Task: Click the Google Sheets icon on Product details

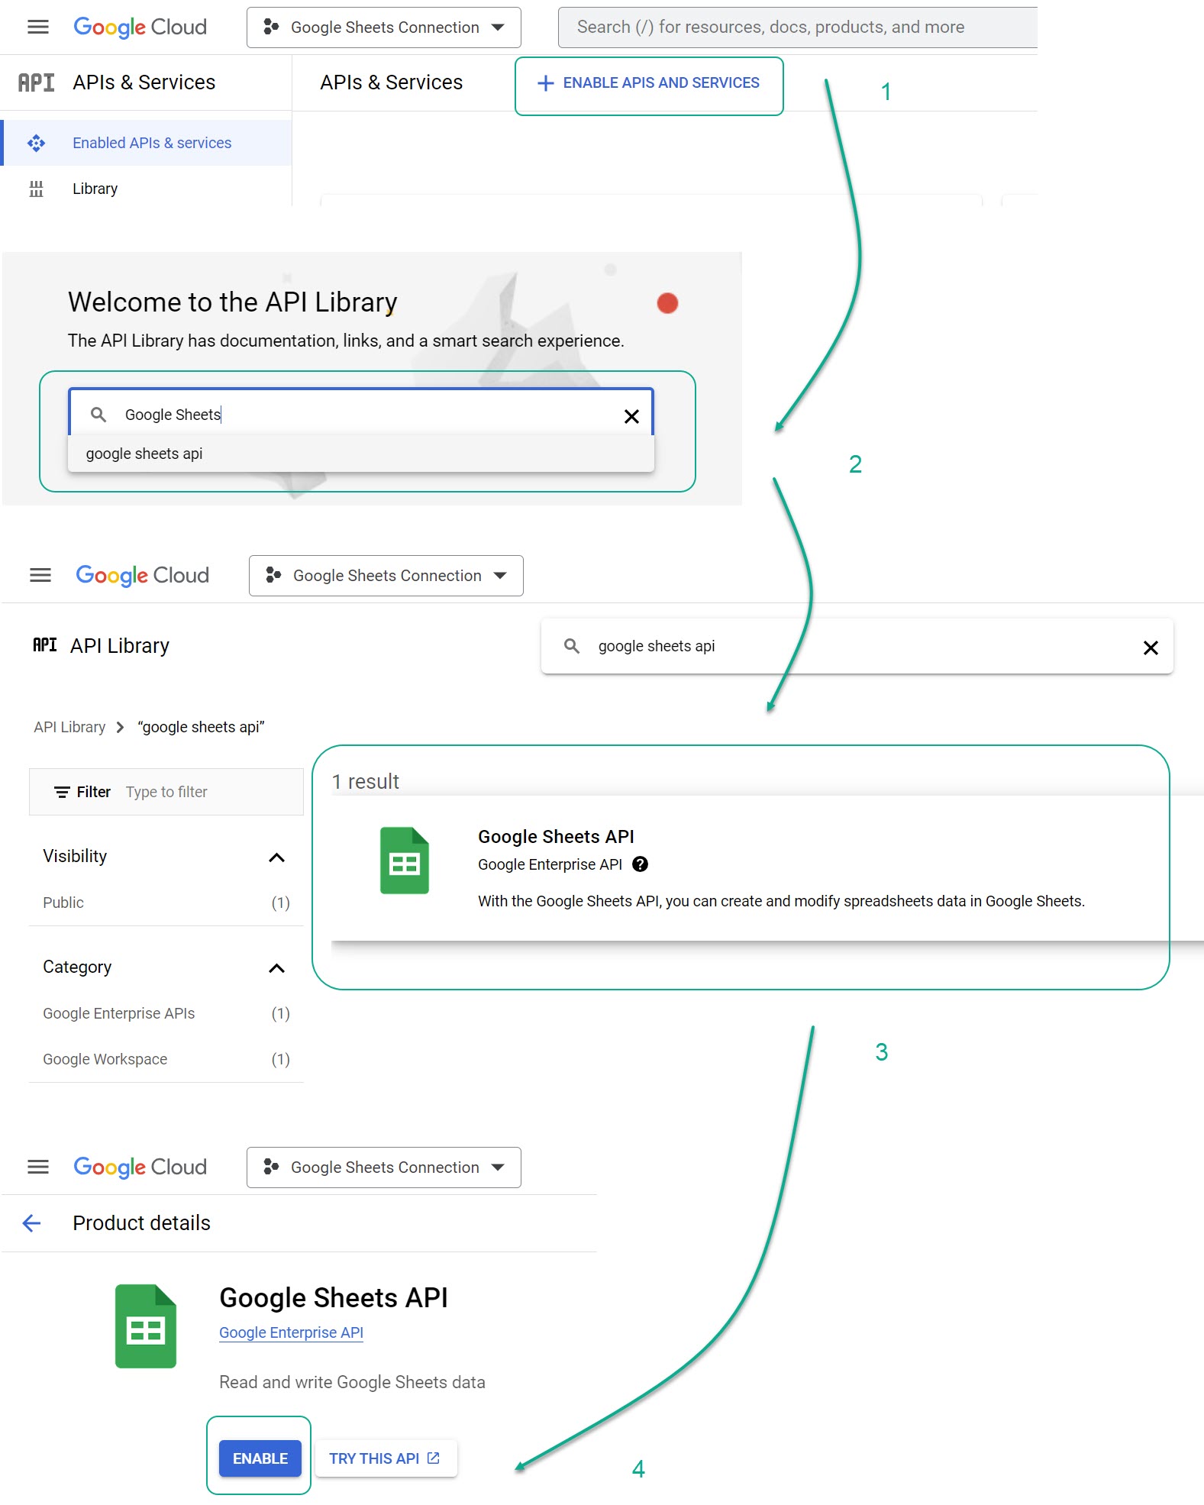Action: 146,1326
